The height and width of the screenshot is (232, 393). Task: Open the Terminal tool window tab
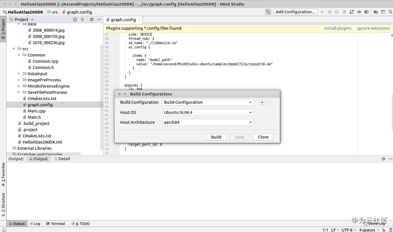56,224
